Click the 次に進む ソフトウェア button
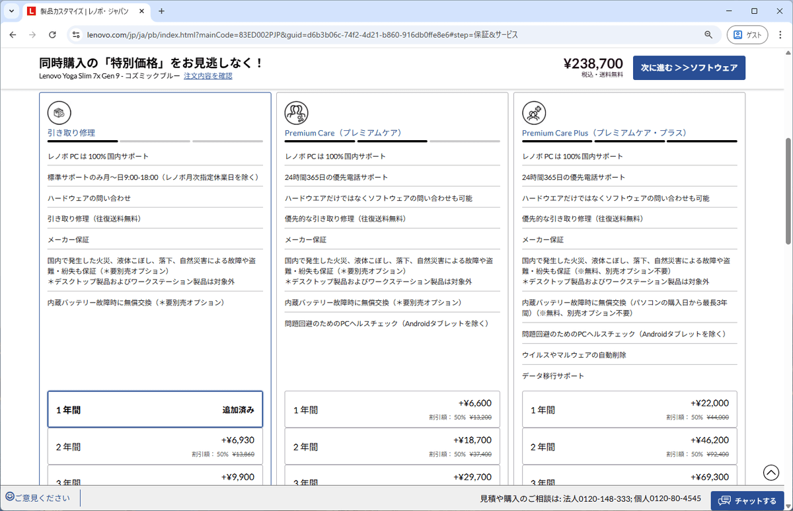Image resolution: width=793 pixels, height=511 pixels. 689,67
